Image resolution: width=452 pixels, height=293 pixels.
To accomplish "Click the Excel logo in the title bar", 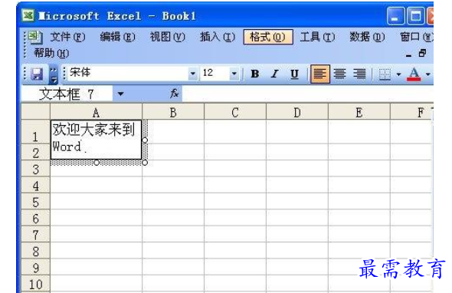I will pyautogui.click(x=28, y=15).
